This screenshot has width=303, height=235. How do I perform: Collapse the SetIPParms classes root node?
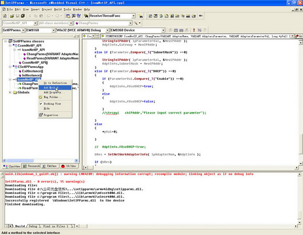click(x=6, y=41)
